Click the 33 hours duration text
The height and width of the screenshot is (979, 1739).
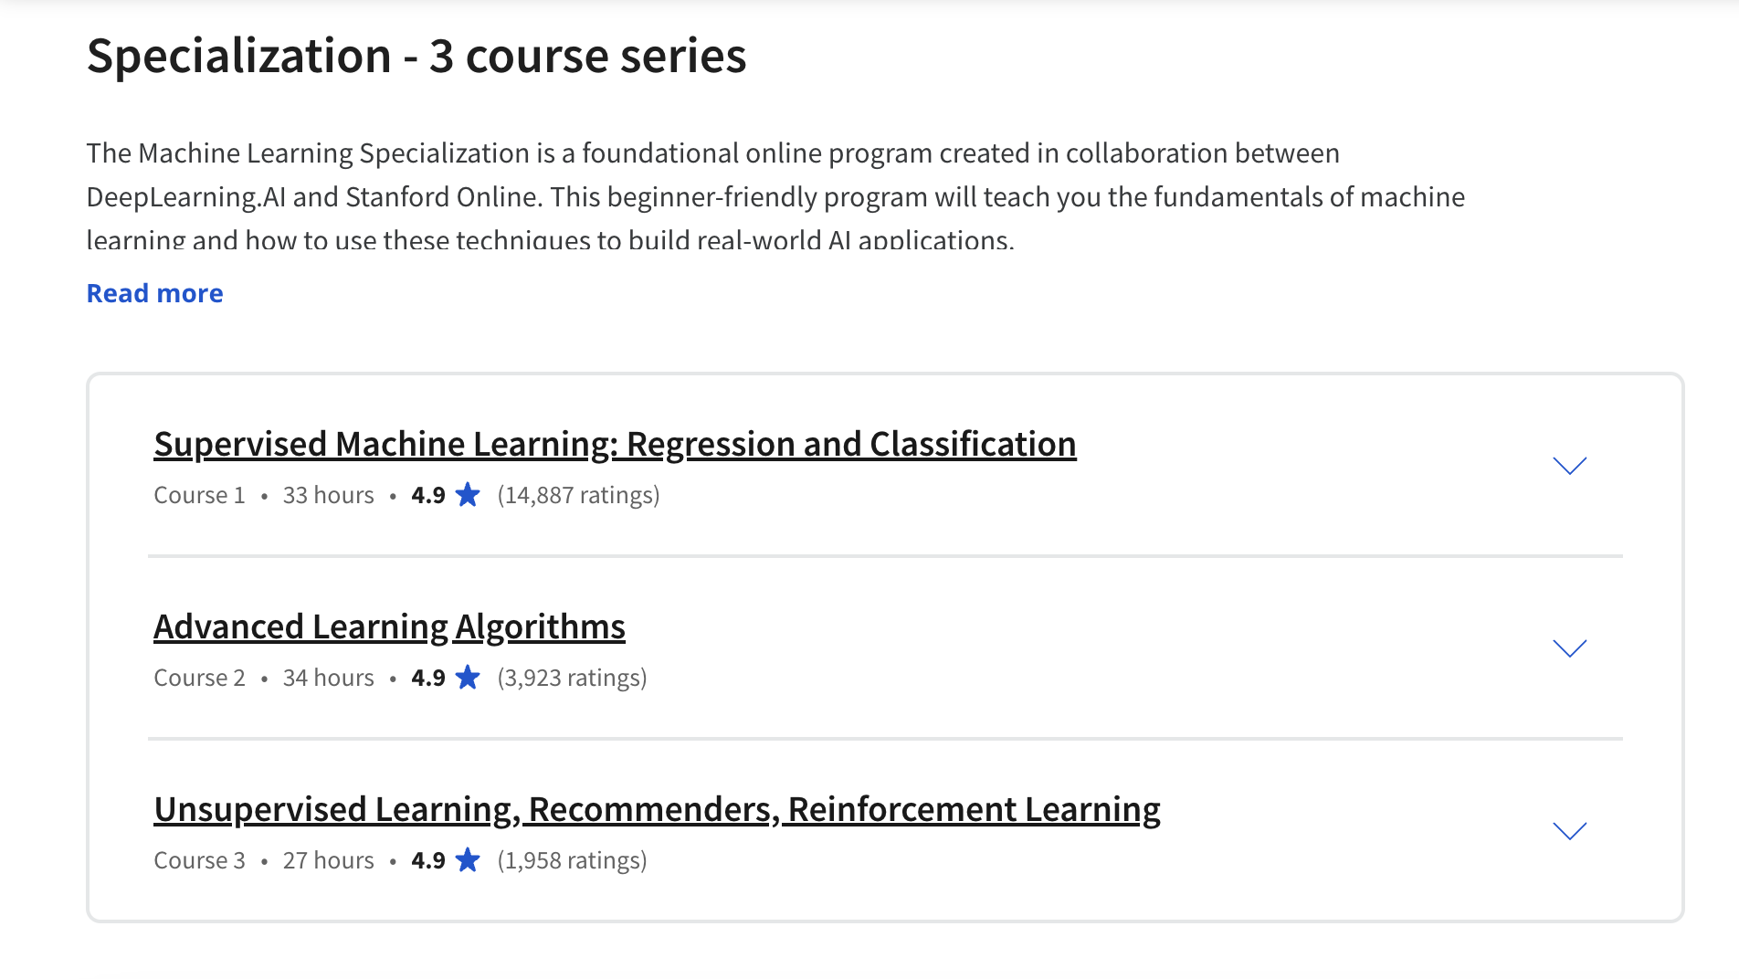[x=327, y=494]
